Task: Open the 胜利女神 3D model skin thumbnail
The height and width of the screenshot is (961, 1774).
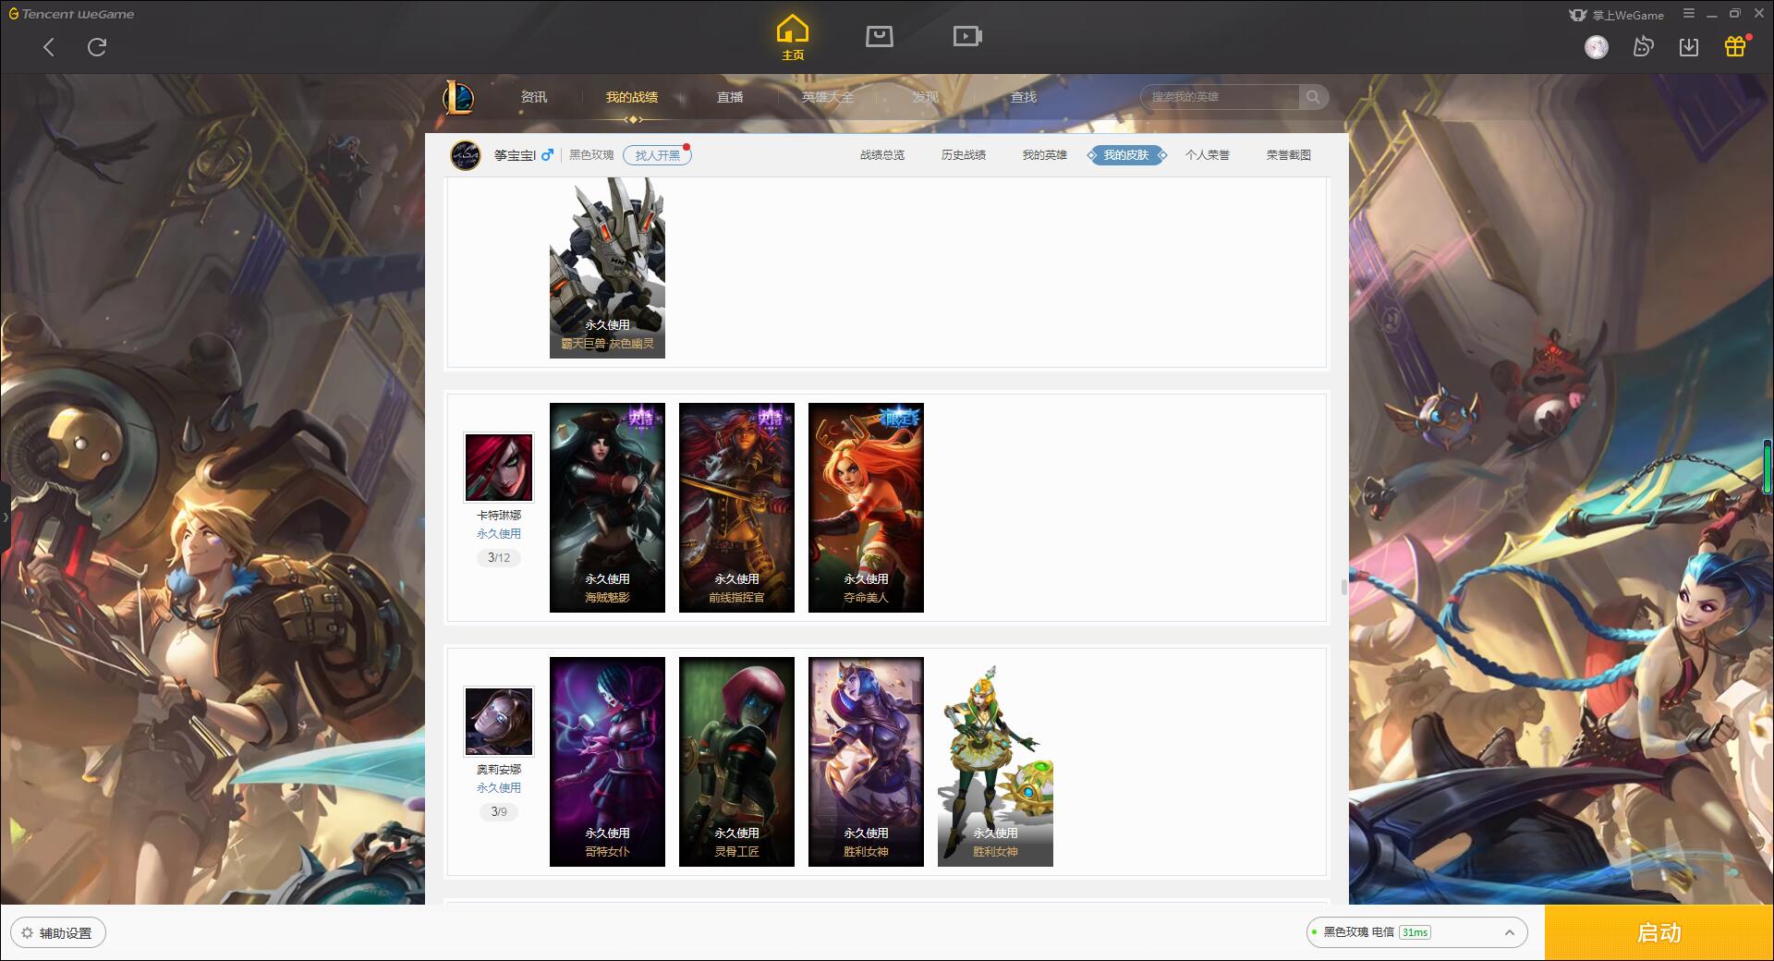Action: [x=995, y=761]
